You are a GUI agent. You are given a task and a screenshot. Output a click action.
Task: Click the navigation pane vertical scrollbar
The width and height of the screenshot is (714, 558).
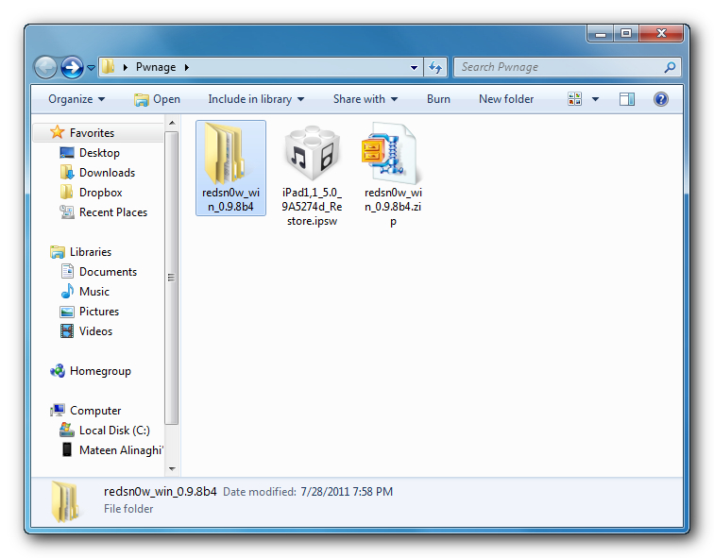pyautogui.click(x=172, y=279)
